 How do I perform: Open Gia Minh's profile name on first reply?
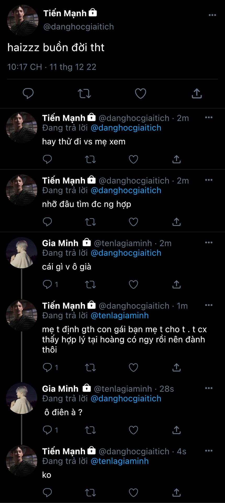60,243
